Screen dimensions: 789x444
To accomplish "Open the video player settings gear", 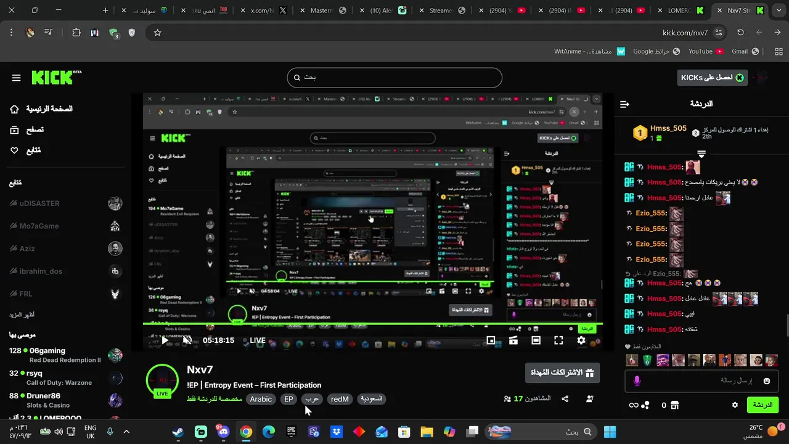I will point(581,340).
